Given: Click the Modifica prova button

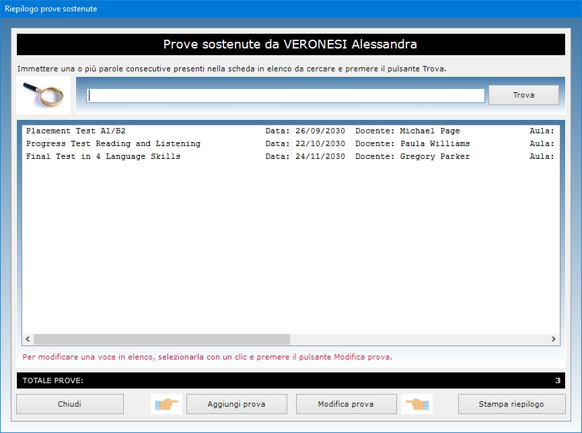Looking at the screenshot, I should click(346, 404).
